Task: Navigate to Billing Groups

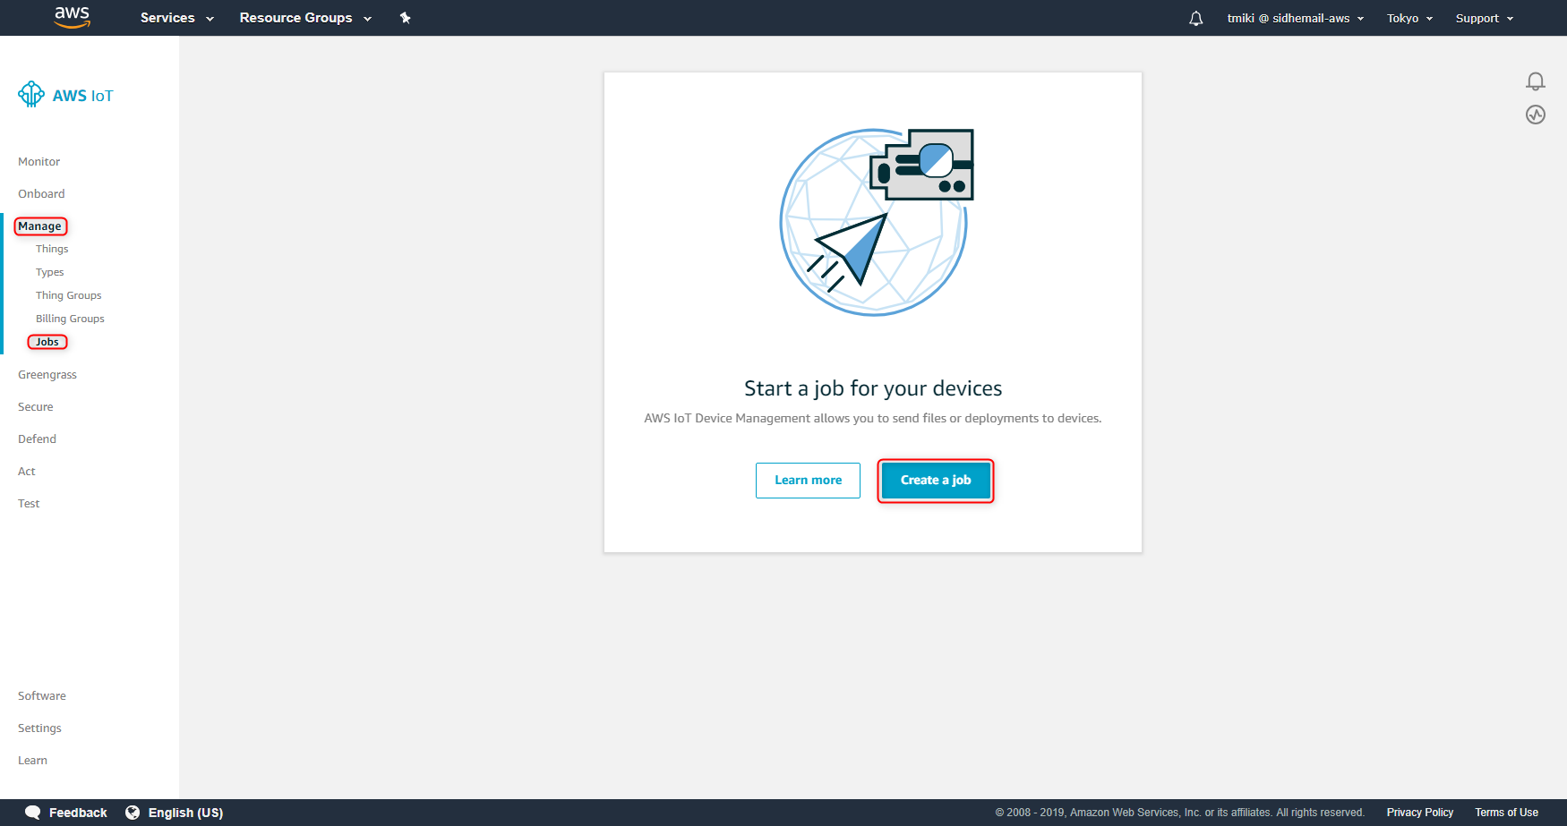Action: (70, 319)
